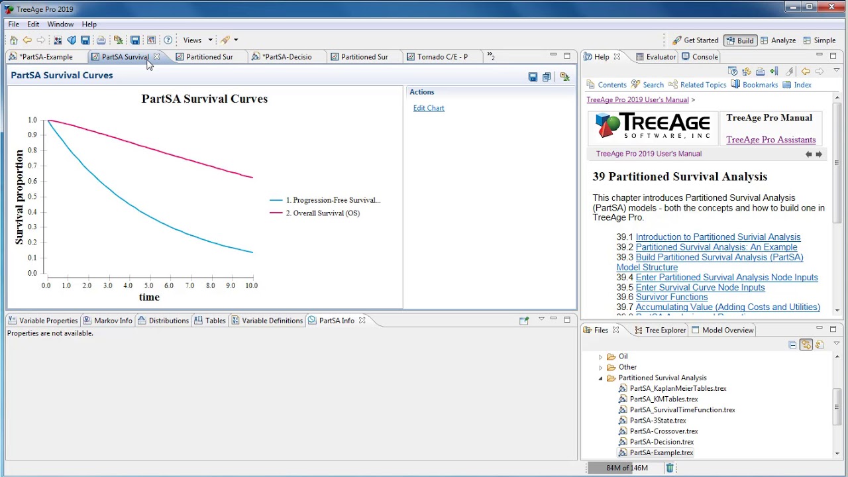Toggle Link with Editor in Files view
The image size is (848, 477).
[806, 344]
